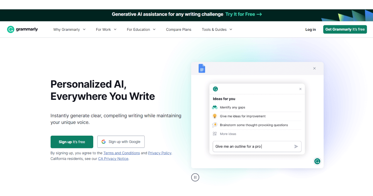This screenshot has height=196, width=373.
Task: Click the green Grammarly G icon in the ideas popup
Action: 215,89
